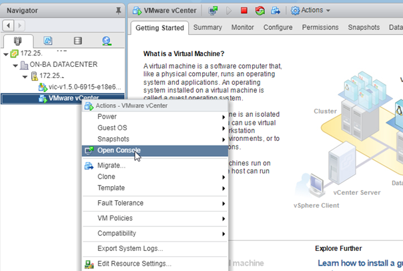
Task: Open the Guest OS menu entry
Action: click(155, 127)
